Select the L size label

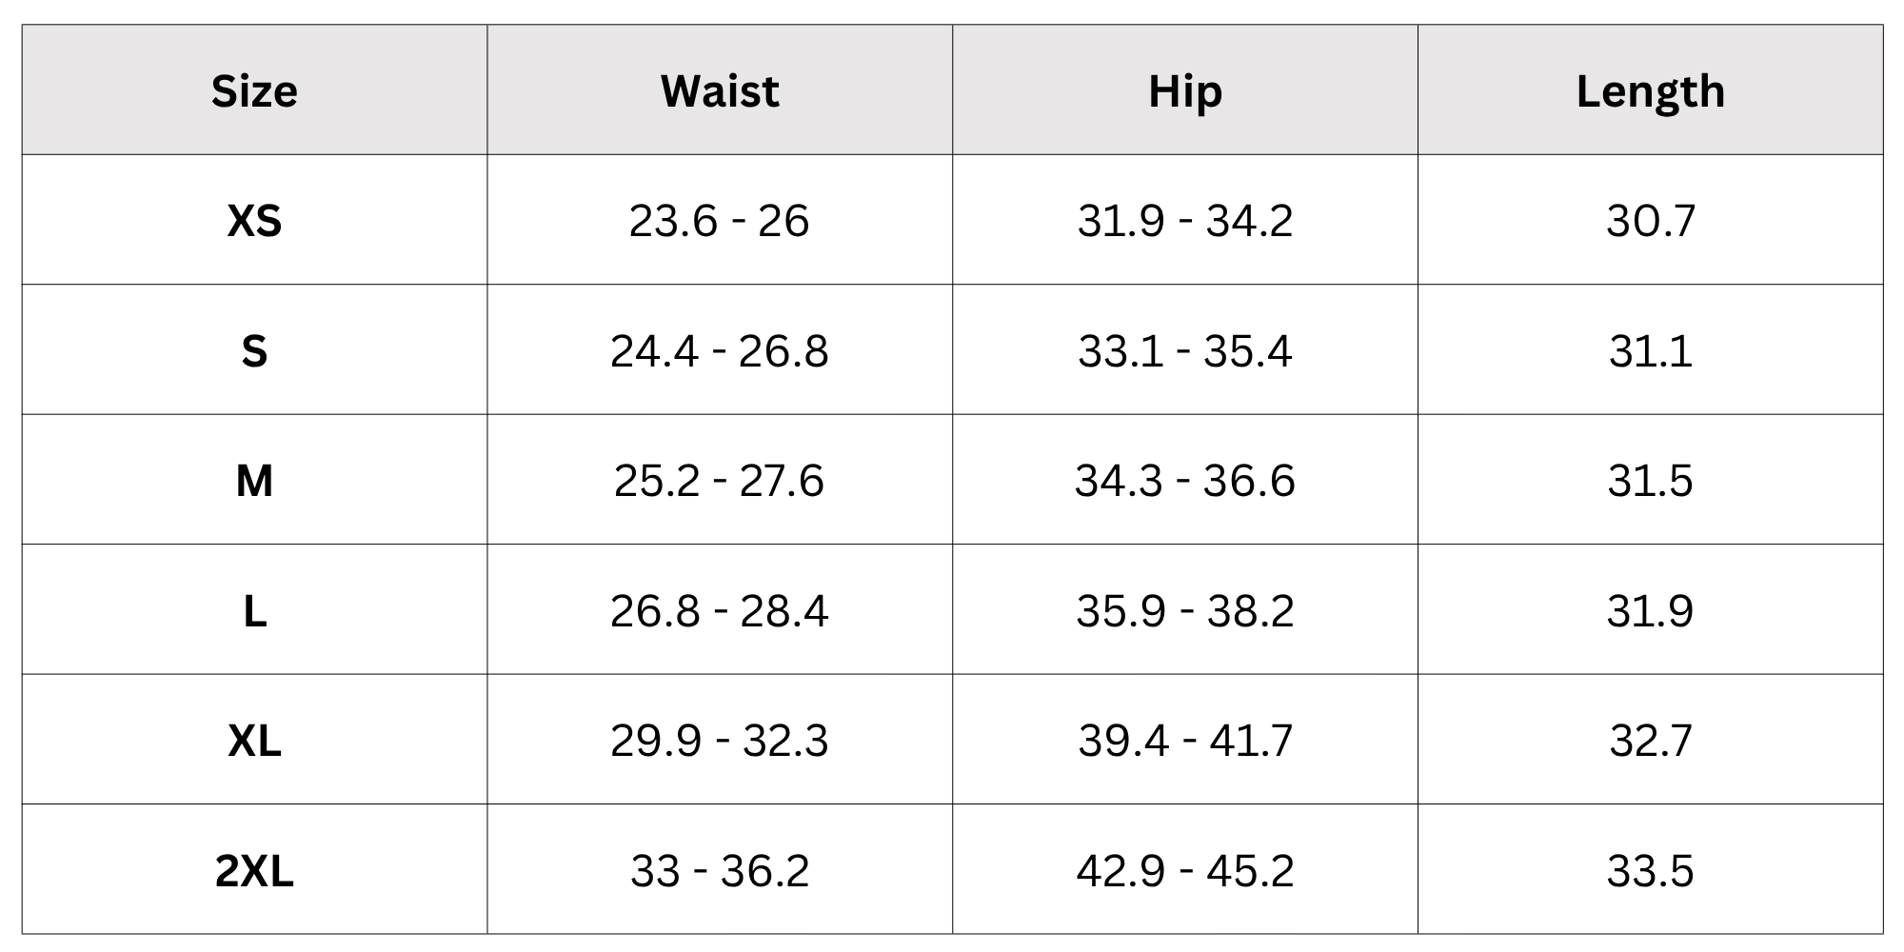pyautogui.click(x=254, y=611)
